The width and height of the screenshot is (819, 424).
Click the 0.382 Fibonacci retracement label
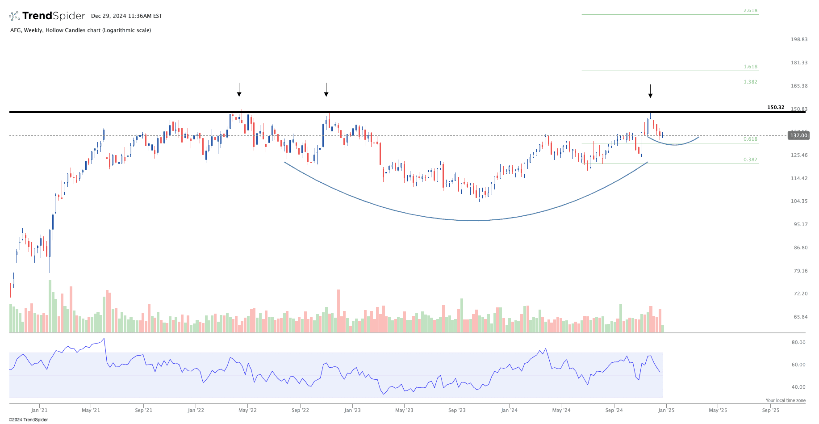click(750, 160)
